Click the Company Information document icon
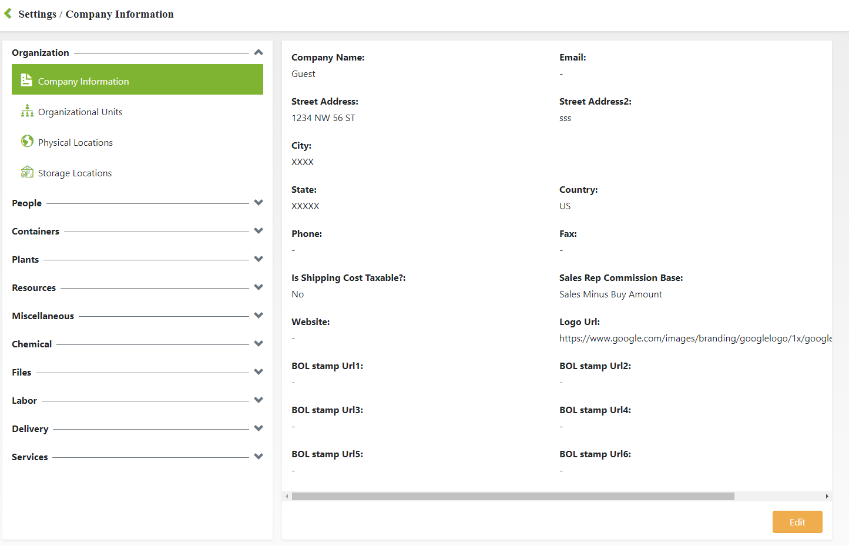This screenshot has width=849, height=546. click(26, 80)
